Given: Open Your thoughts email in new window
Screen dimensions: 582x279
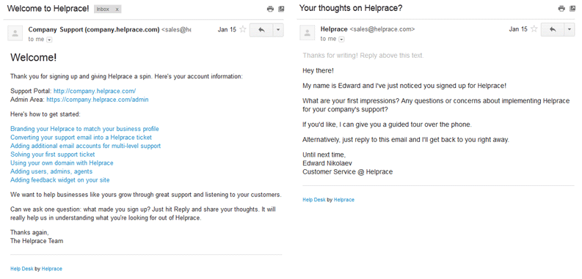Looking at the screenshot, I should (x=572, y=9).
